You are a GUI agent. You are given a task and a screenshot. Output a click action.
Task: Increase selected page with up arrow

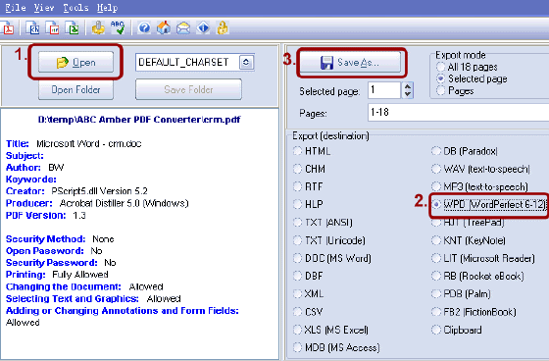click(x=407, y=86)
